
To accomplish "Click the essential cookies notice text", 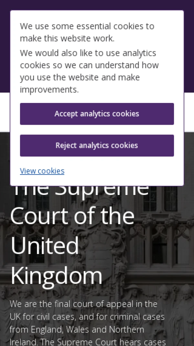I will [x=87, y=32].
